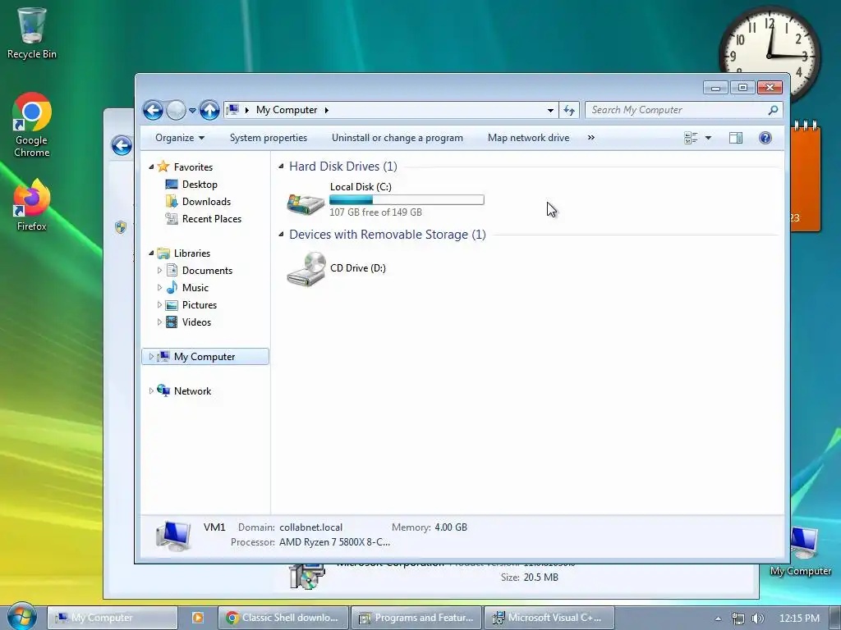841x630 pixels.
Task: Open Recent Places
Action: (x=212, y=218)
